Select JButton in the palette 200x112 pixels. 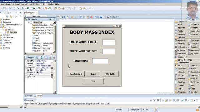(192, 69)
